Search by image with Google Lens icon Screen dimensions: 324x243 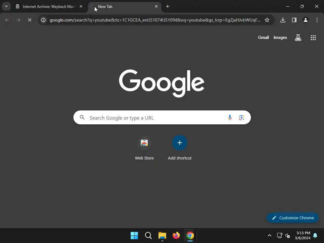(x=241, y=118)
